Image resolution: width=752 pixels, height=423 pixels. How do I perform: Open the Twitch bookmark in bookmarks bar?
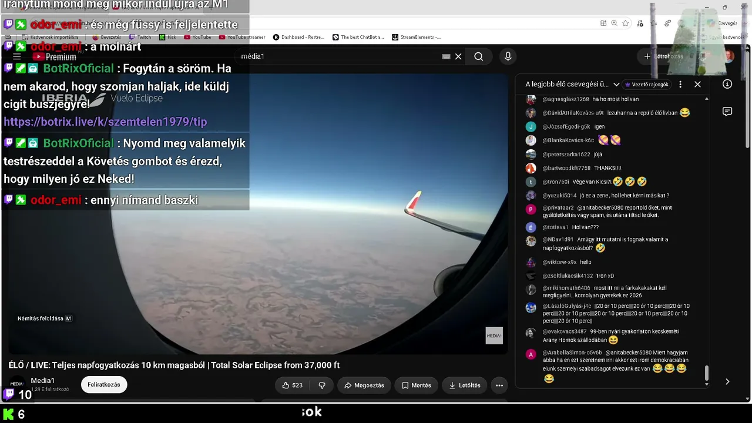click(x=140, y=37)
